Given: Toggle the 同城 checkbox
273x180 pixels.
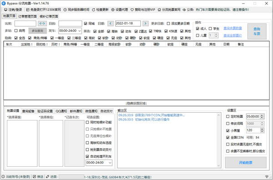Looking at the screenshot, I should pyautogui.click(x=86, y=24).
